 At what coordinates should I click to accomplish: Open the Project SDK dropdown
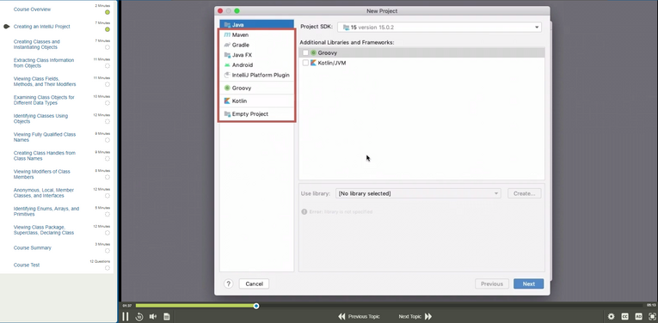coord(440,27)
